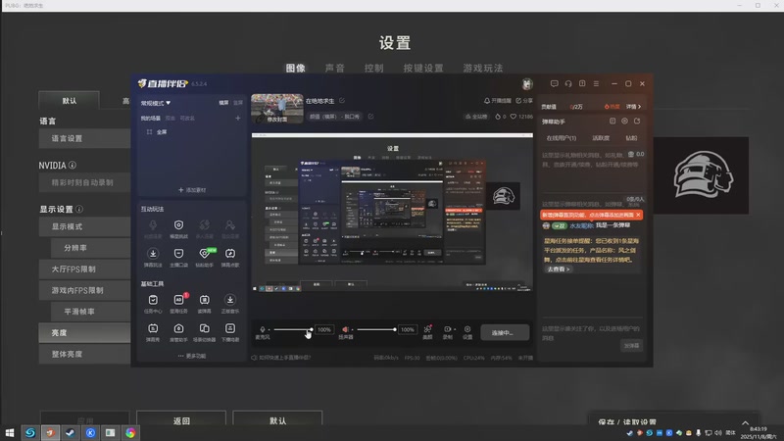
Task: Open the hamburger menu in the title bar
Action: [596, 83]
